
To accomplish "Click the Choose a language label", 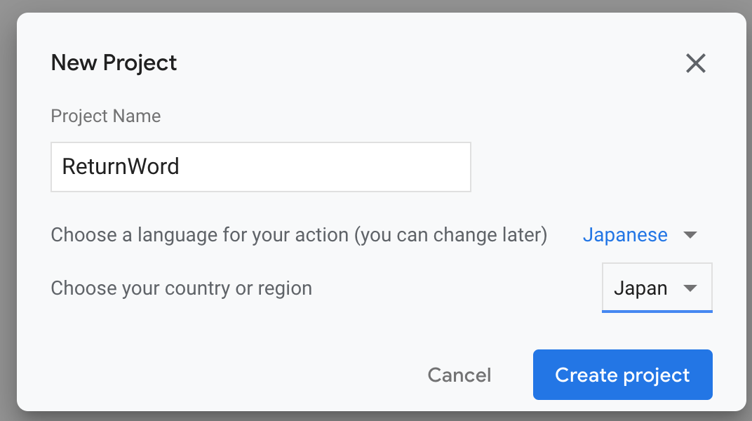I will click(x=299, y=235).
